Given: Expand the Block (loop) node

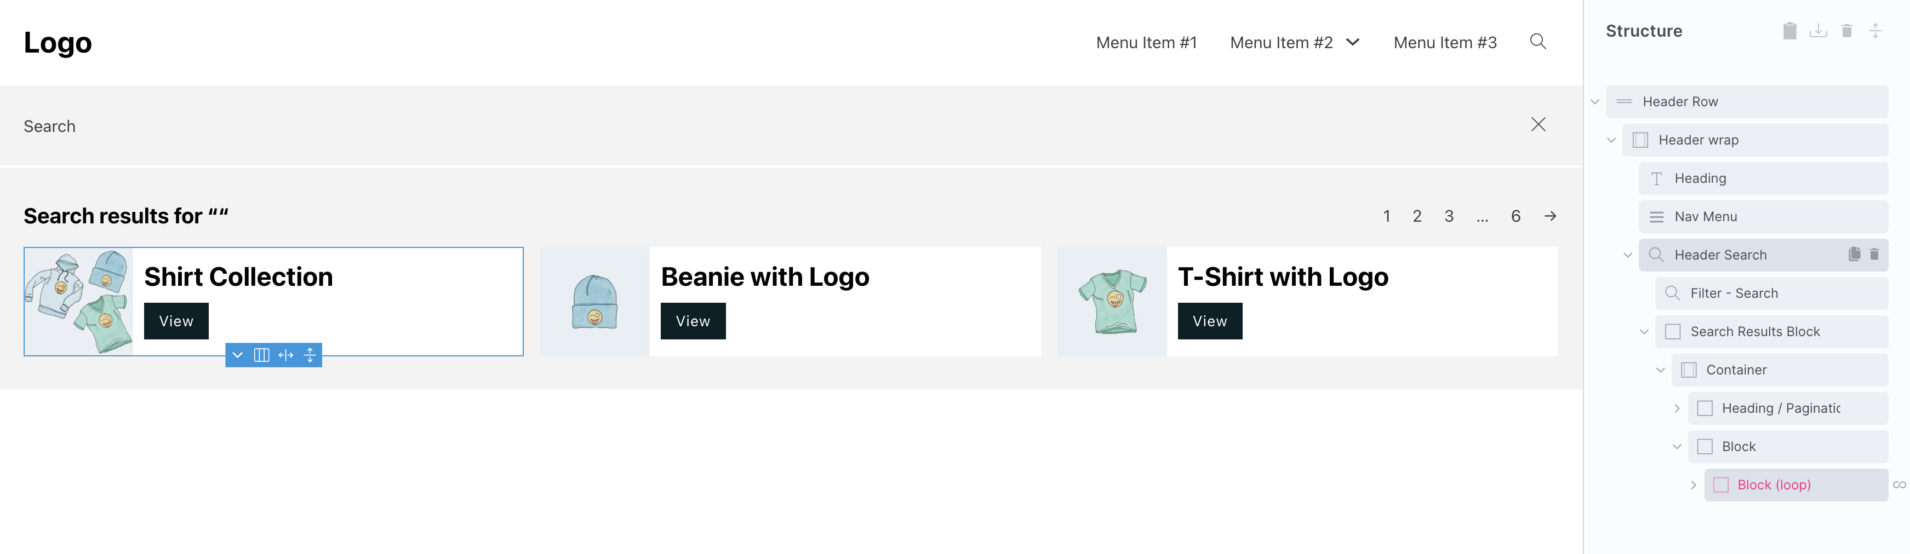Looking at the screenshot, I should (1692, 485).
